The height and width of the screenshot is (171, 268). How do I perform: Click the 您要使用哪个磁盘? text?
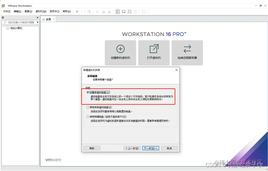103,80
